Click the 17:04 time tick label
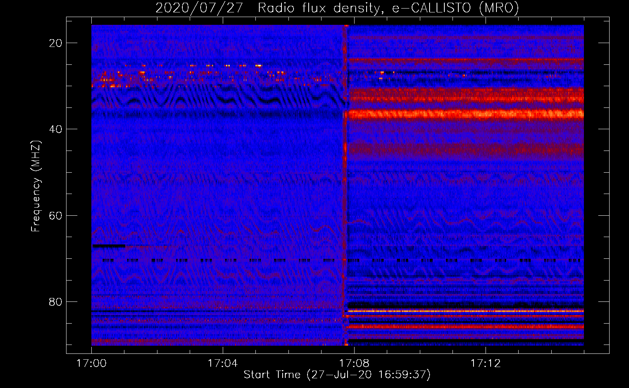The width and height of the screenshot is (629, 388). pos(222,364)
